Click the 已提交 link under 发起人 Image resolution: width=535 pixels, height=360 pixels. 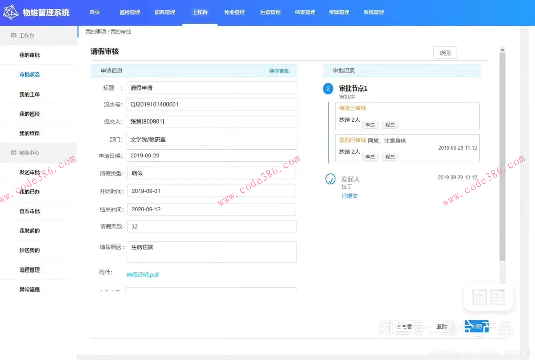click(349, 196)
